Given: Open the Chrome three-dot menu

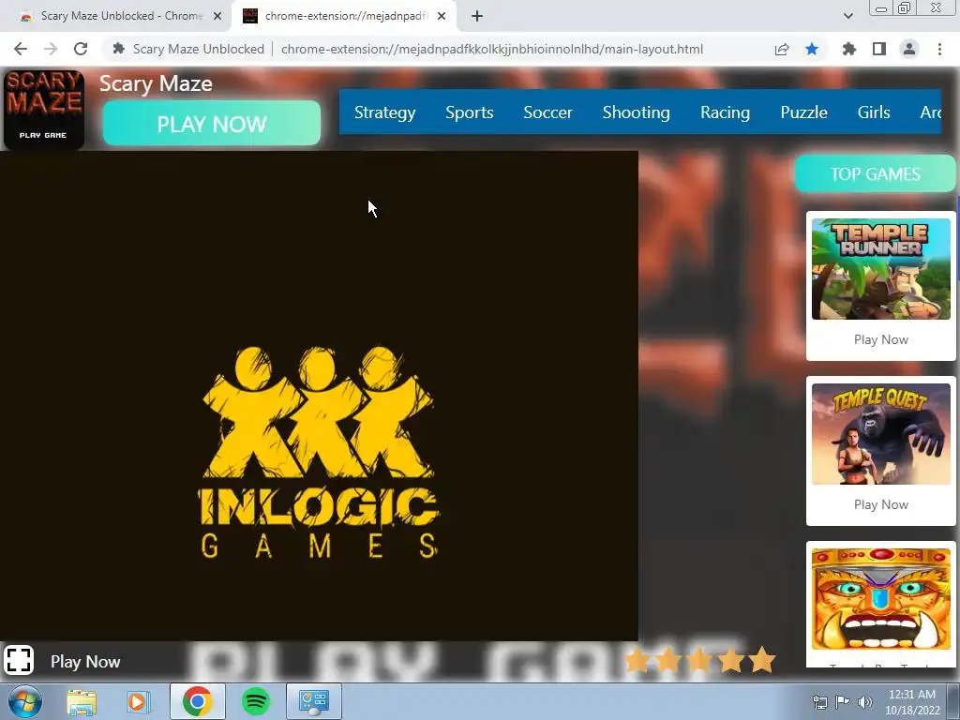Looking at the screenshot, I should (x=939, y=49).
